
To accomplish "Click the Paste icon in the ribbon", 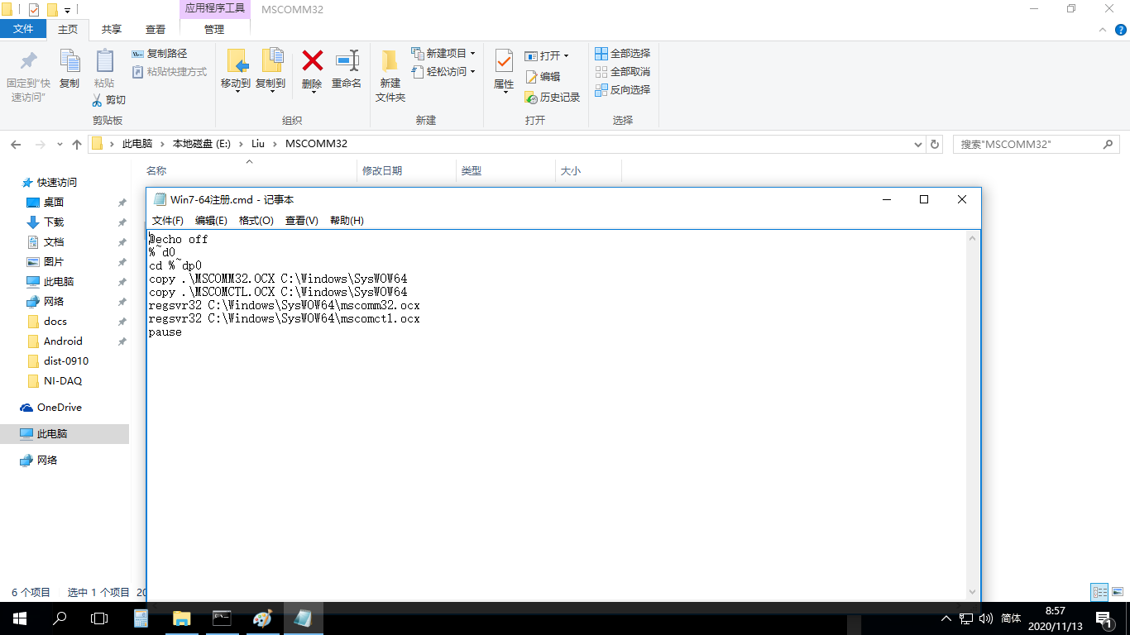I will pyautogui.click(x=104, y=61).
